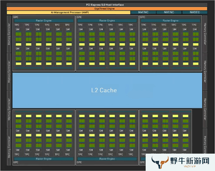Click the AI-Management Processor (AMP) bar
The image size is (215, 171).
69,13
